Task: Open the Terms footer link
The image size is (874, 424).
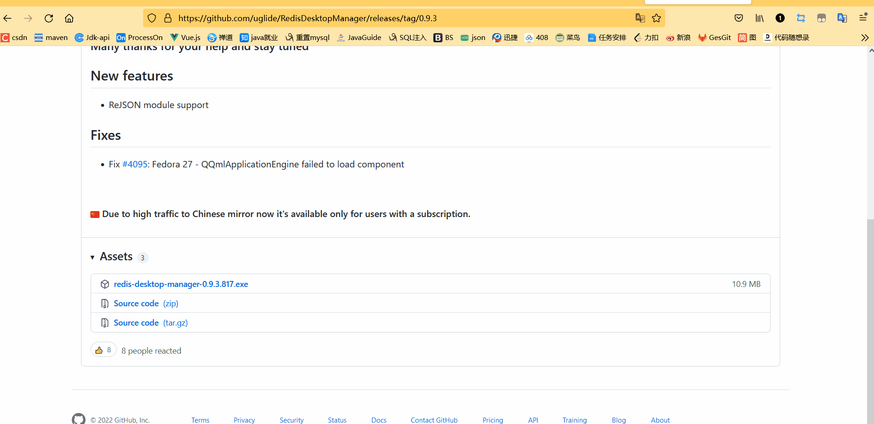Action: [200, 420]
